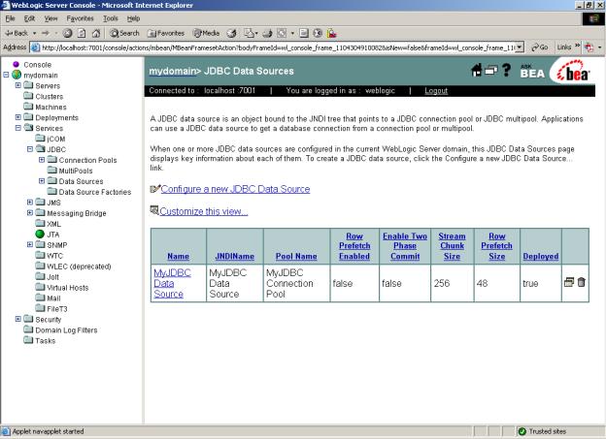Screen dimensions: 606x439
Task: Select Virtual Hosts in tree
Action: pyautogui.click(x=67, y=288)
